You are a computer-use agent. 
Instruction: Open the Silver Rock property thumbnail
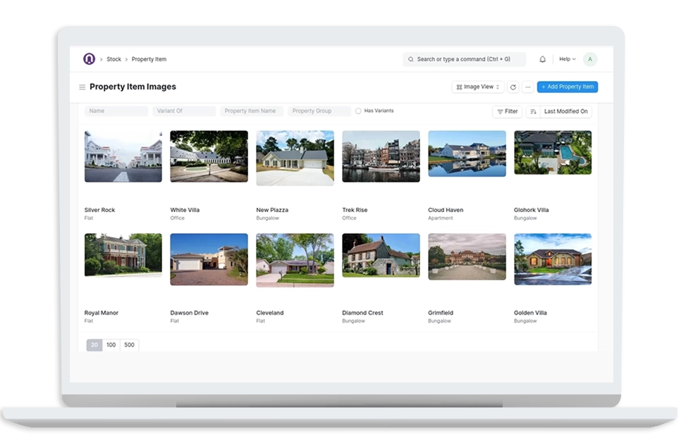tap(123, 156)
